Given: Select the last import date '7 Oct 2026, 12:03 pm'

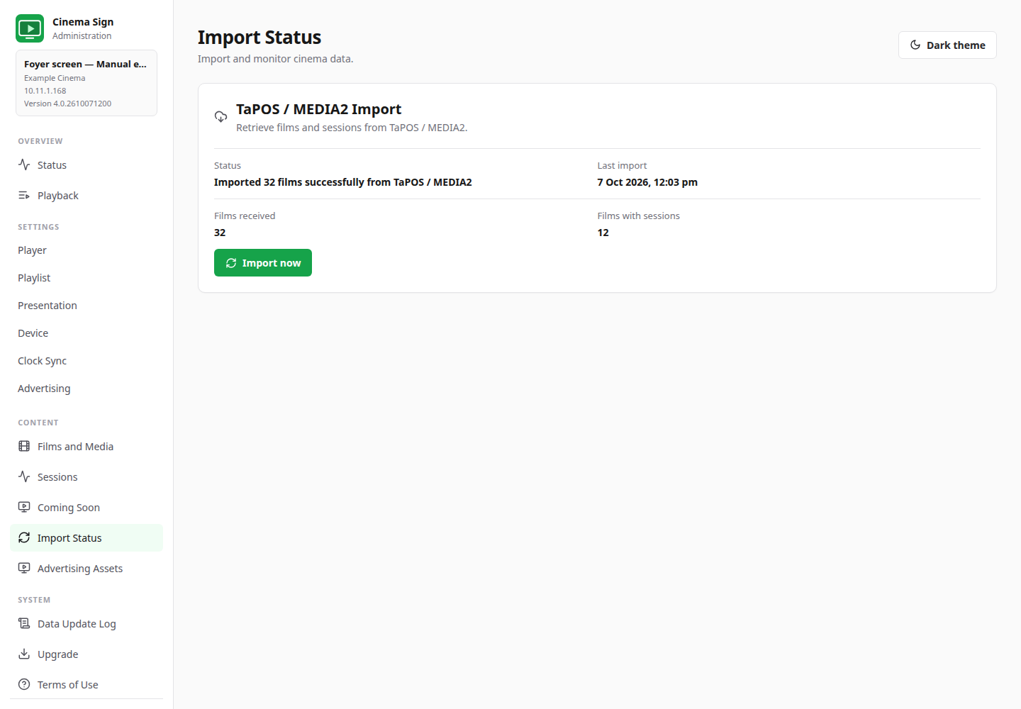Looking at the screenshot, I should tap(647, 182).
